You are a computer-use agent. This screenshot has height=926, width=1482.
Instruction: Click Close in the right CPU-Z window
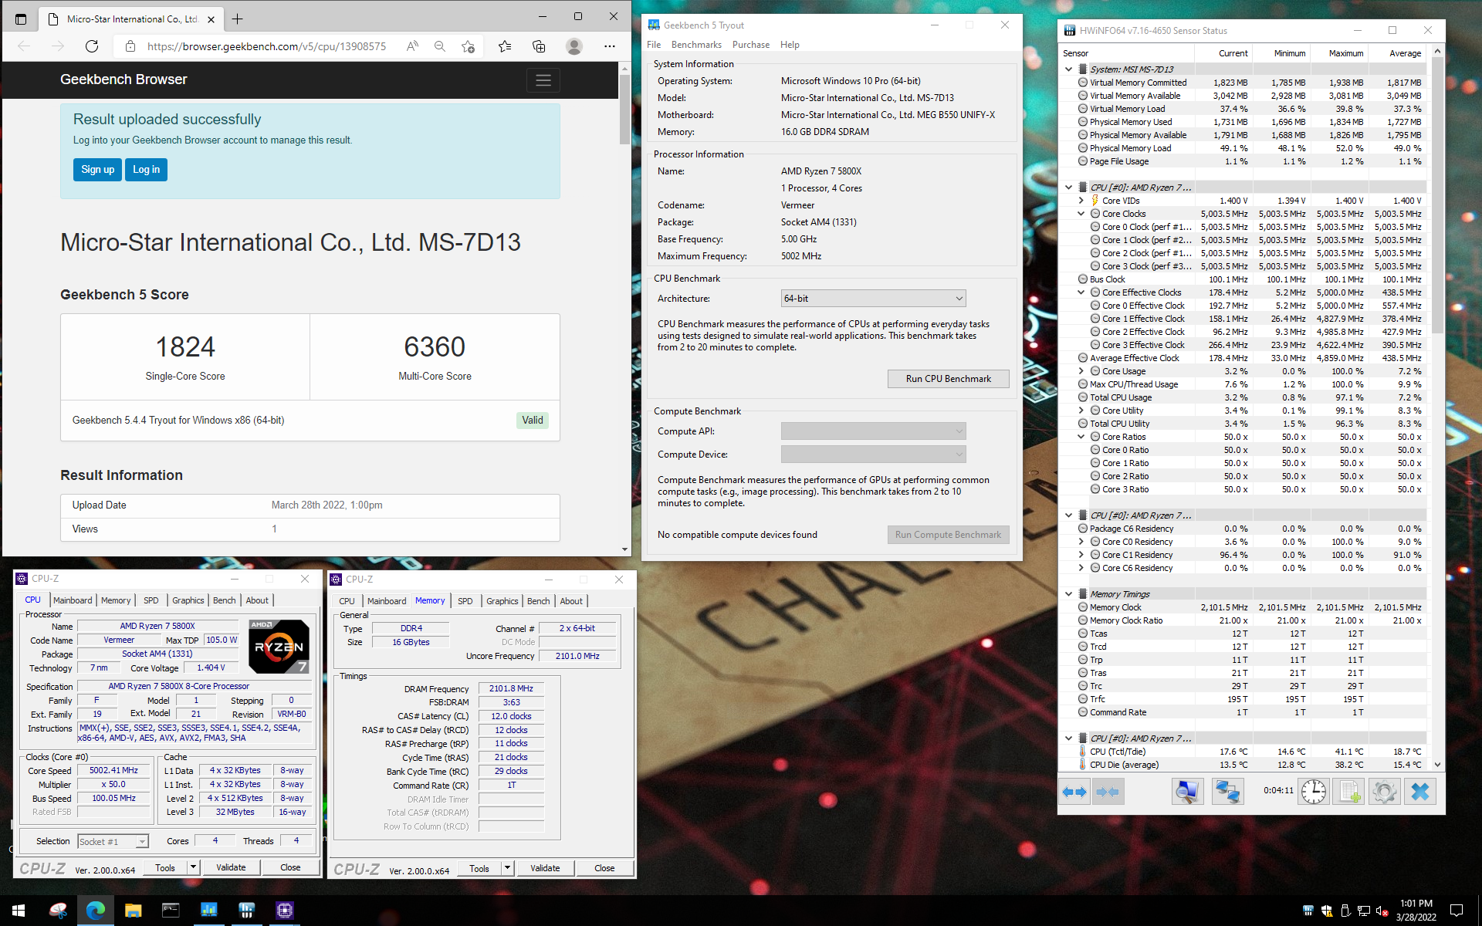tap(604, 868)
